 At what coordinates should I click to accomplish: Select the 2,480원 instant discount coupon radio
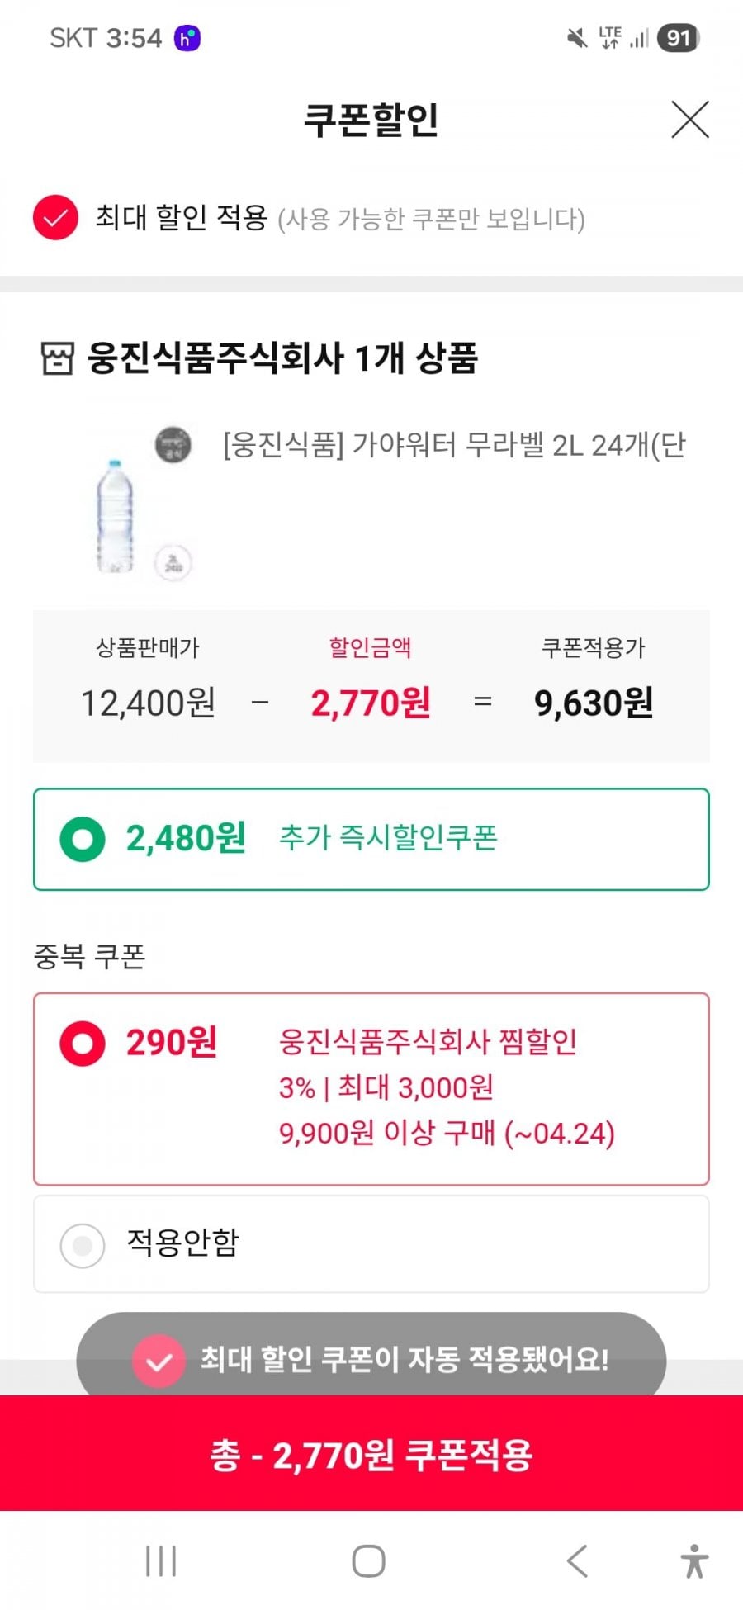pyautogui.click(x=83, y=839)
